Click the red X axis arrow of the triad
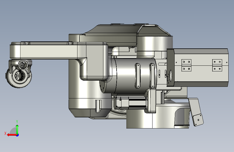The width and height of the screenshot is (234, 152). coord(12,135)
